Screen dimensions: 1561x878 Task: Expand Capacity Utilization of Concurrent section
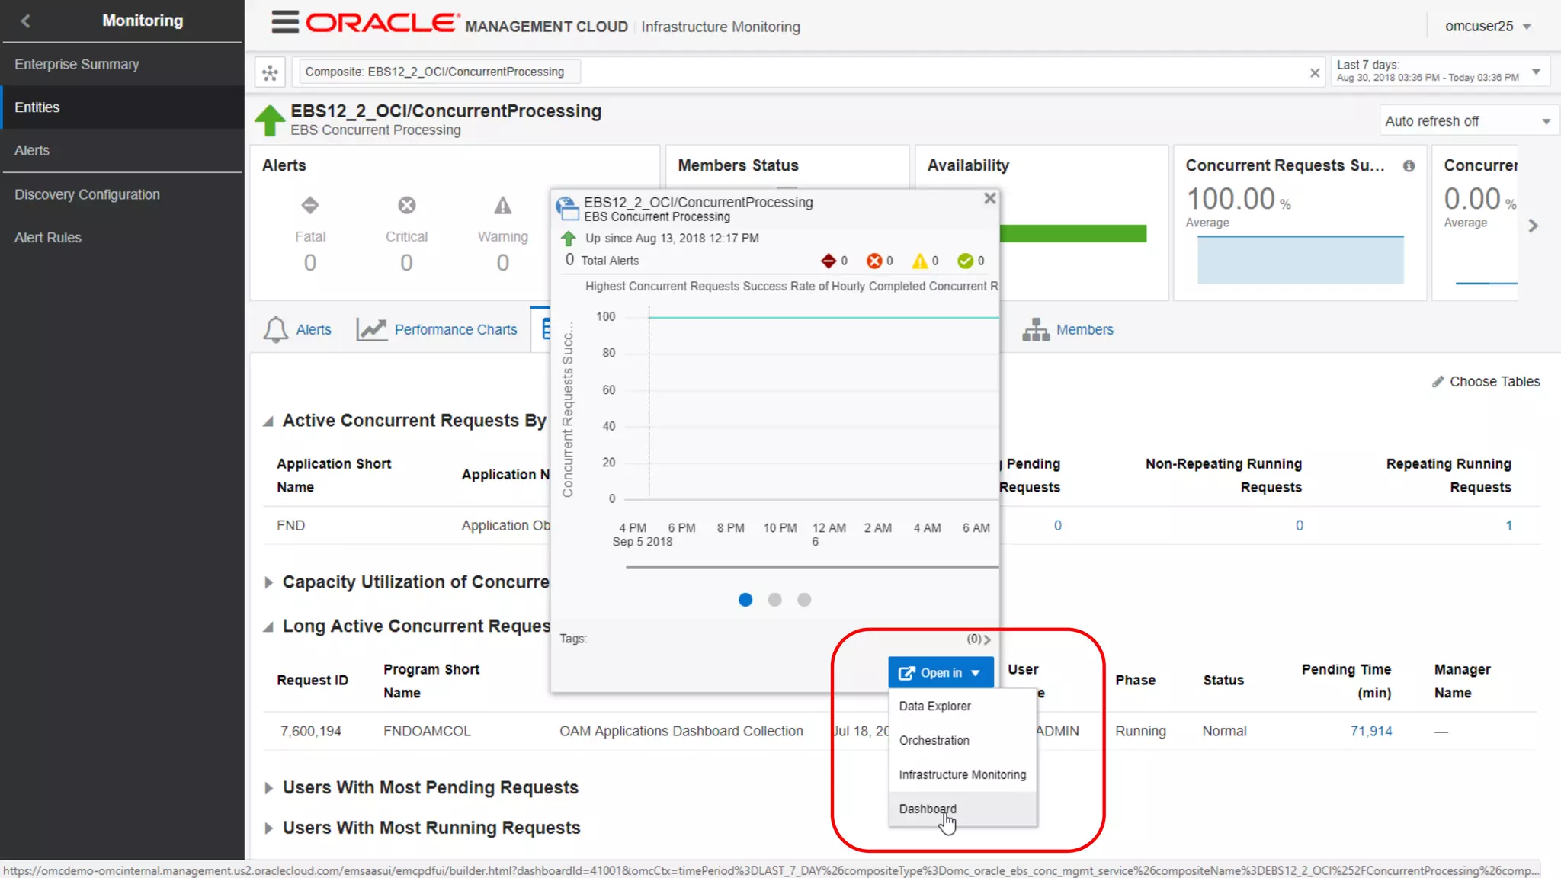coord(268,583)
